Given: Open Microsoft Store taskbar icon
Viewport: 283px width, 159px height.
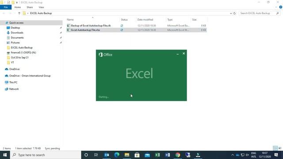Looking at the screenshot, I should (137, 155).
